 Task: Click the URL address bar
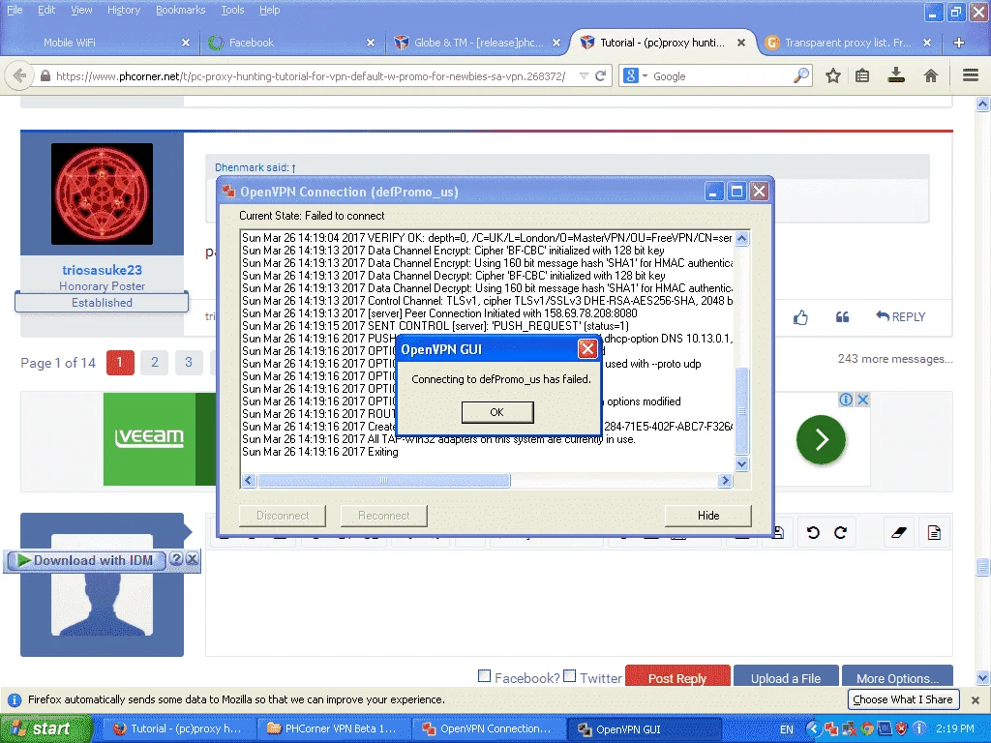310,76
